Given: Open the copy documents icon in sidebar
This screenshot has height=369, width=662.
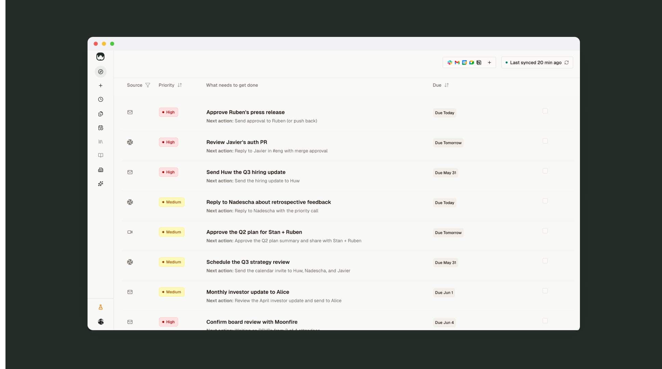Looking at the screenshot, I should 101,114.
